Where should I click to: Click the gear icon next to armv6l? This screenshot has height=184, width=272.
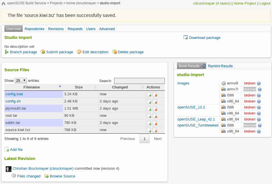(223, 83)
